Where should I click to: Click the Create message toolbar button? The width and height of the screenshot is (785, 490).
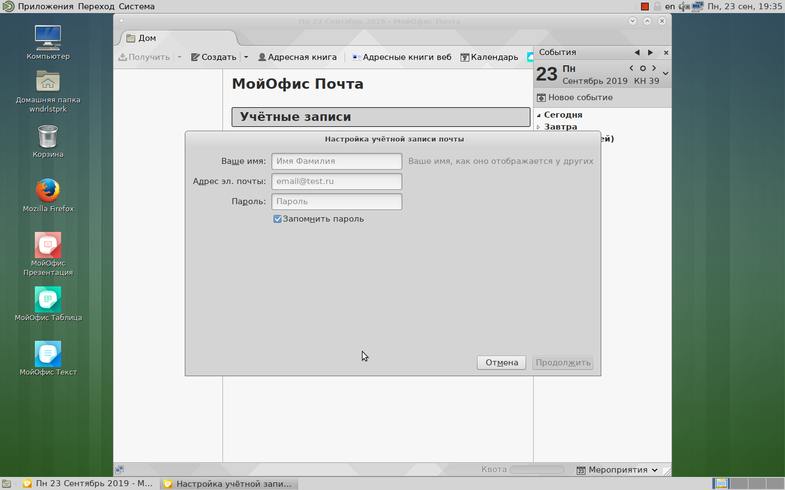click(x=214, y=57)
